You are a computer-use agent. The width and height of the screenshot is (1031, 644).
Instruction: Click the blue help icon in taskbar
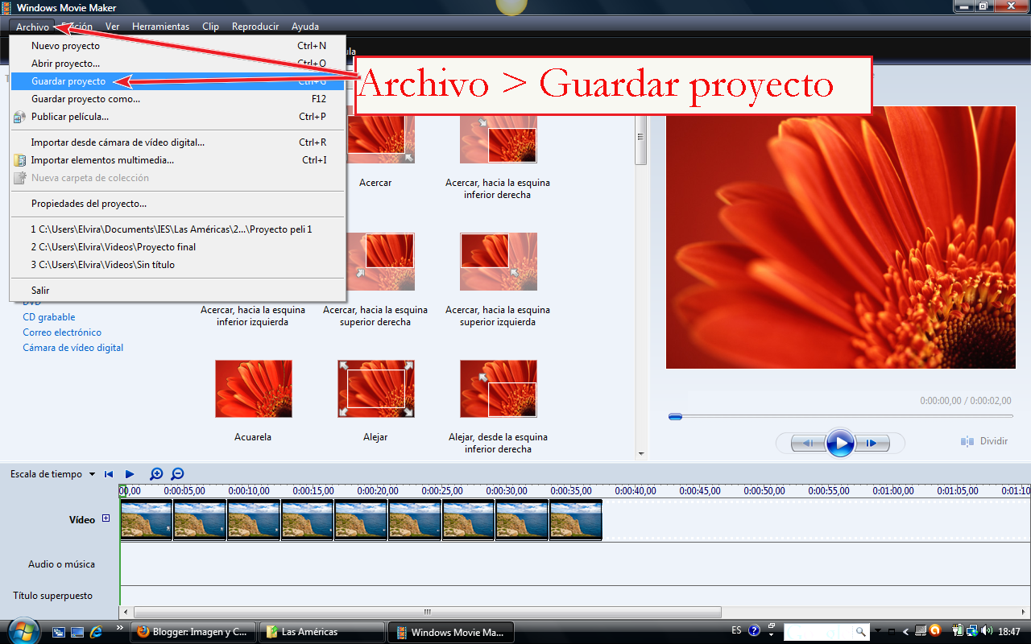755,631
